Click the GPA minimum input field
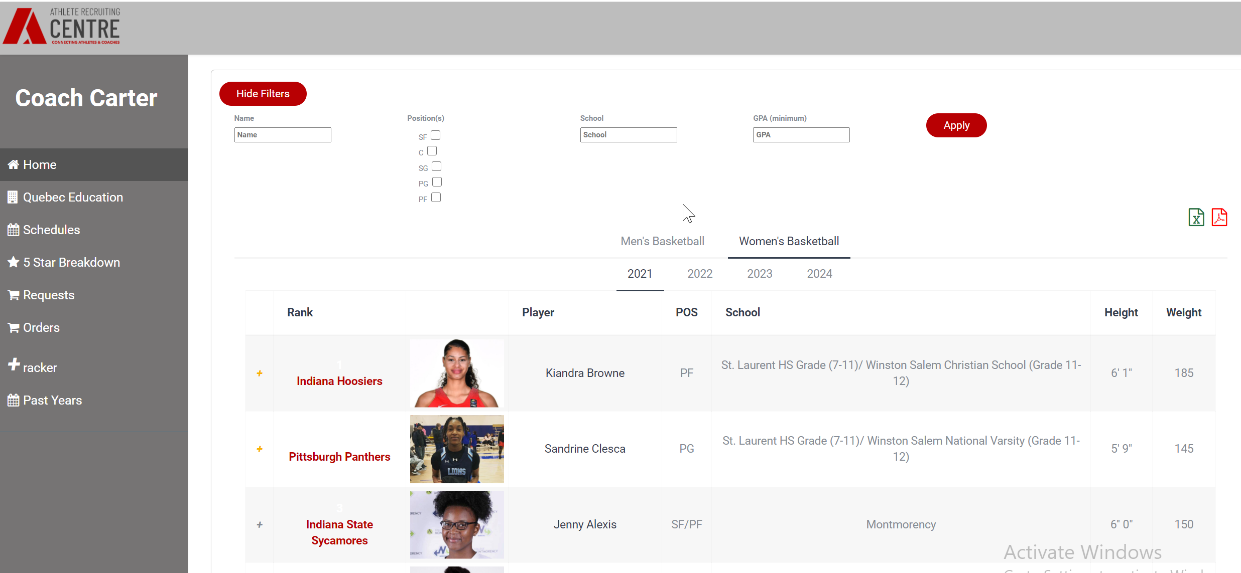 [x=801, y=135]
